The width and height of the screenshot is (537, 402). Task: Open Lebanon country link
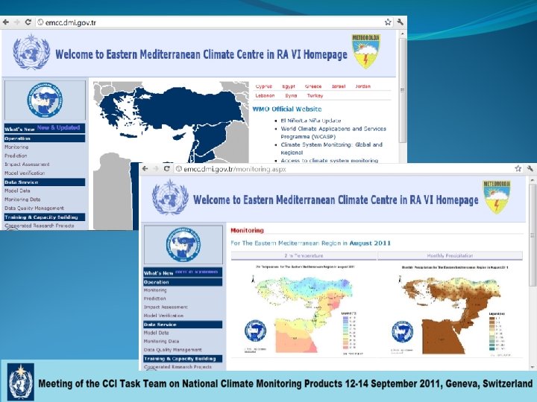pyautogui.click(x=265, y=96)
